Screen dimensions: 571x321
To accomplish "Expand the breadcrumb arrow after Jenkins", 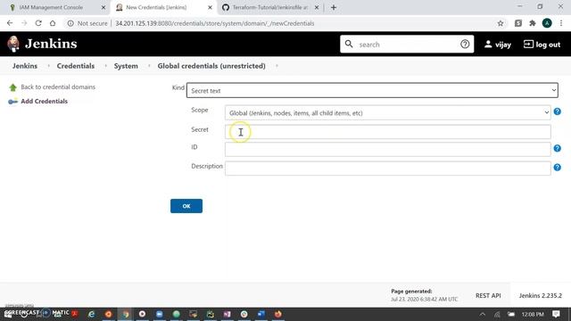I will click(48, 66).
